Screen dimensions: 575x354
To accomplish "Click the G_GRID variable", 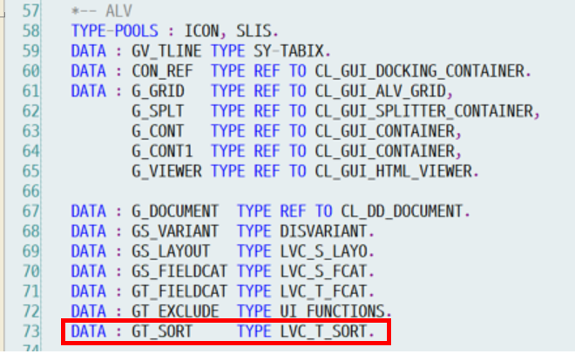I will (158, 91).
